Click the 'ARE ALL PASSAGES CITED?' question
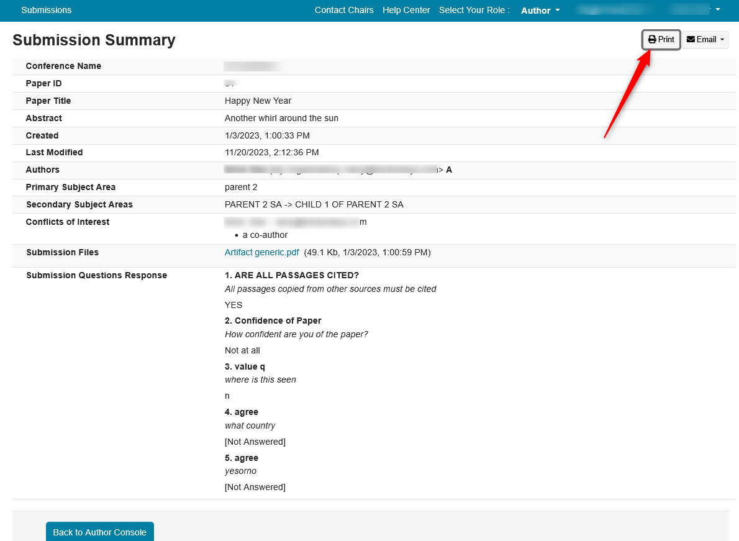 pos(292,275)
